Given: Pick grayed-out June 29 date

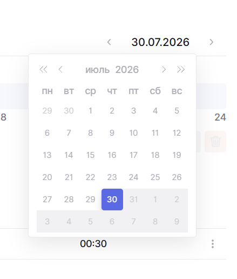Looking at the screenshot, I should (47, 111).
